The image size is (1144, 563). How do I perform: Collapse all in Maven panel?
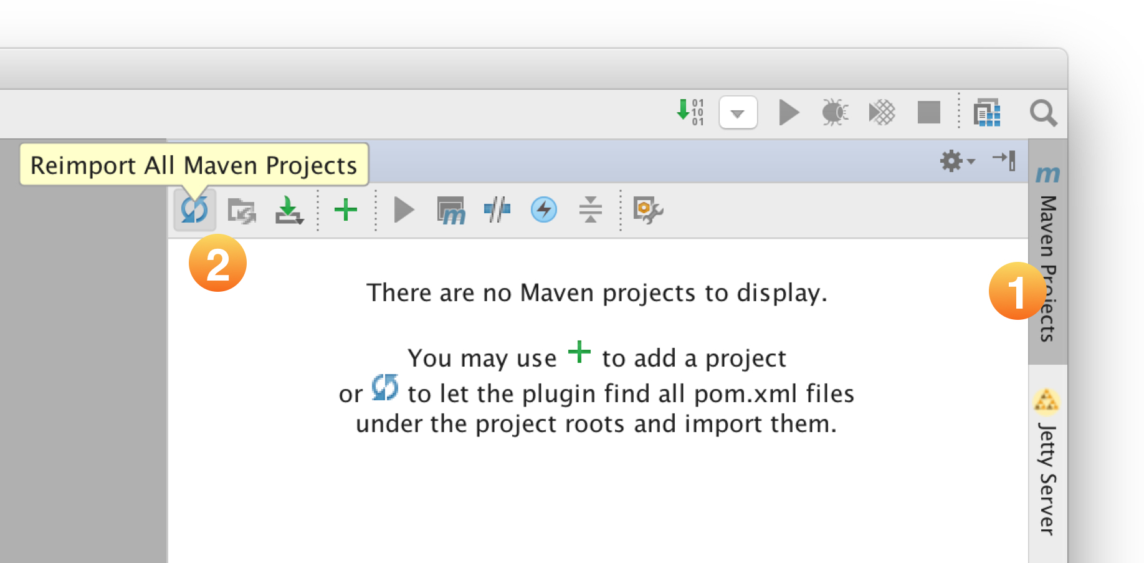tap(590, 209)
